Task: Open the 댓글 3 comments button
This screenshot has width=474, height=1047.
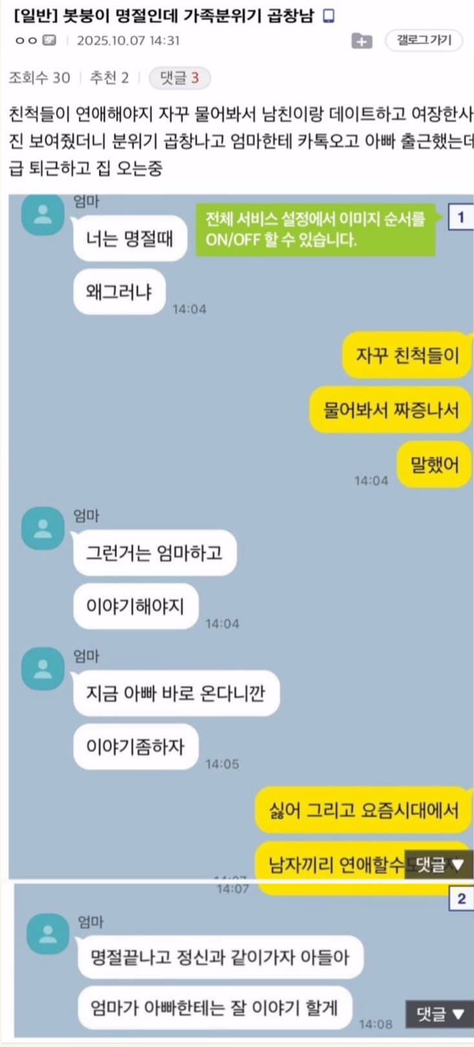Action: (x=180, y=78)
